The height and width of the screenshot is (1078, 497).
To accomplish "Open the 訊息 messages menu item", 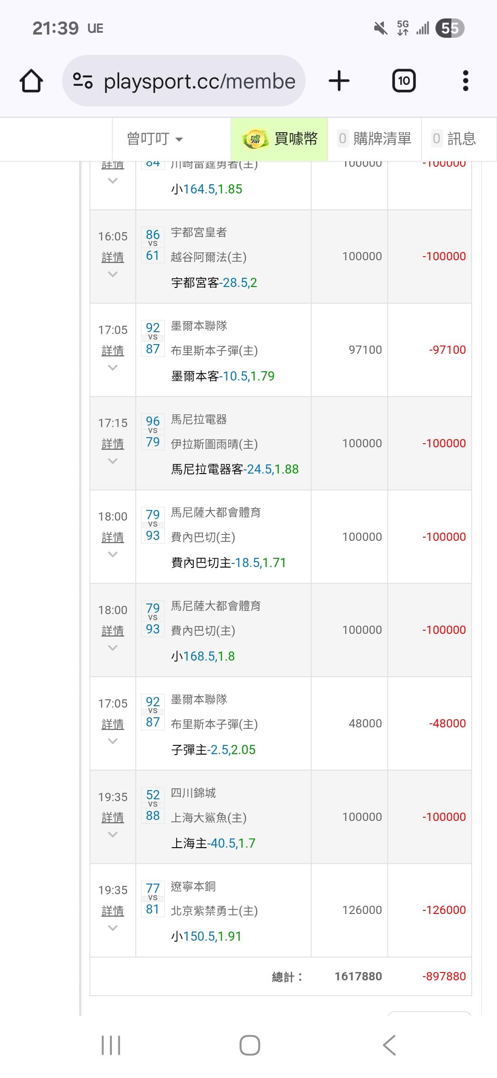I will point(454,139).
